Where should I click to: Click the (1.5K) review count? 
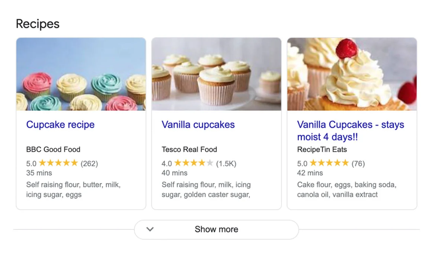pos(226,164)
